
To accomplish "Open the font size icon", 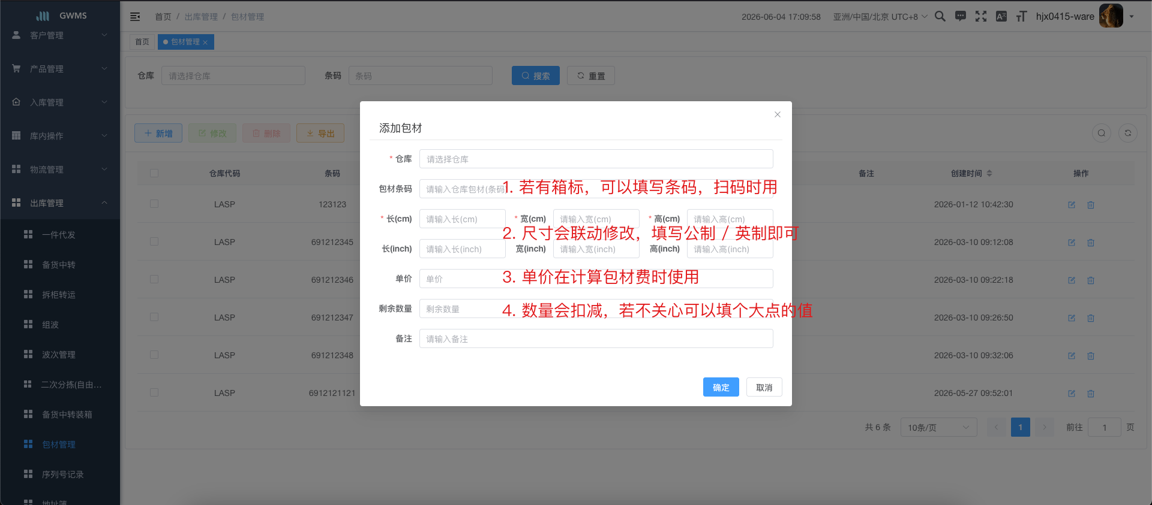I will (1021, 16).
